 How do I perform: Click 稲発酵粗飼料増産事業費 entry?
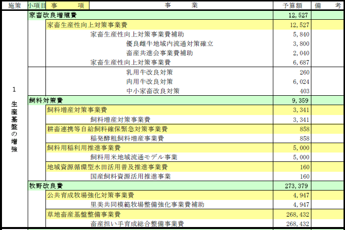[x=127, y=138]
